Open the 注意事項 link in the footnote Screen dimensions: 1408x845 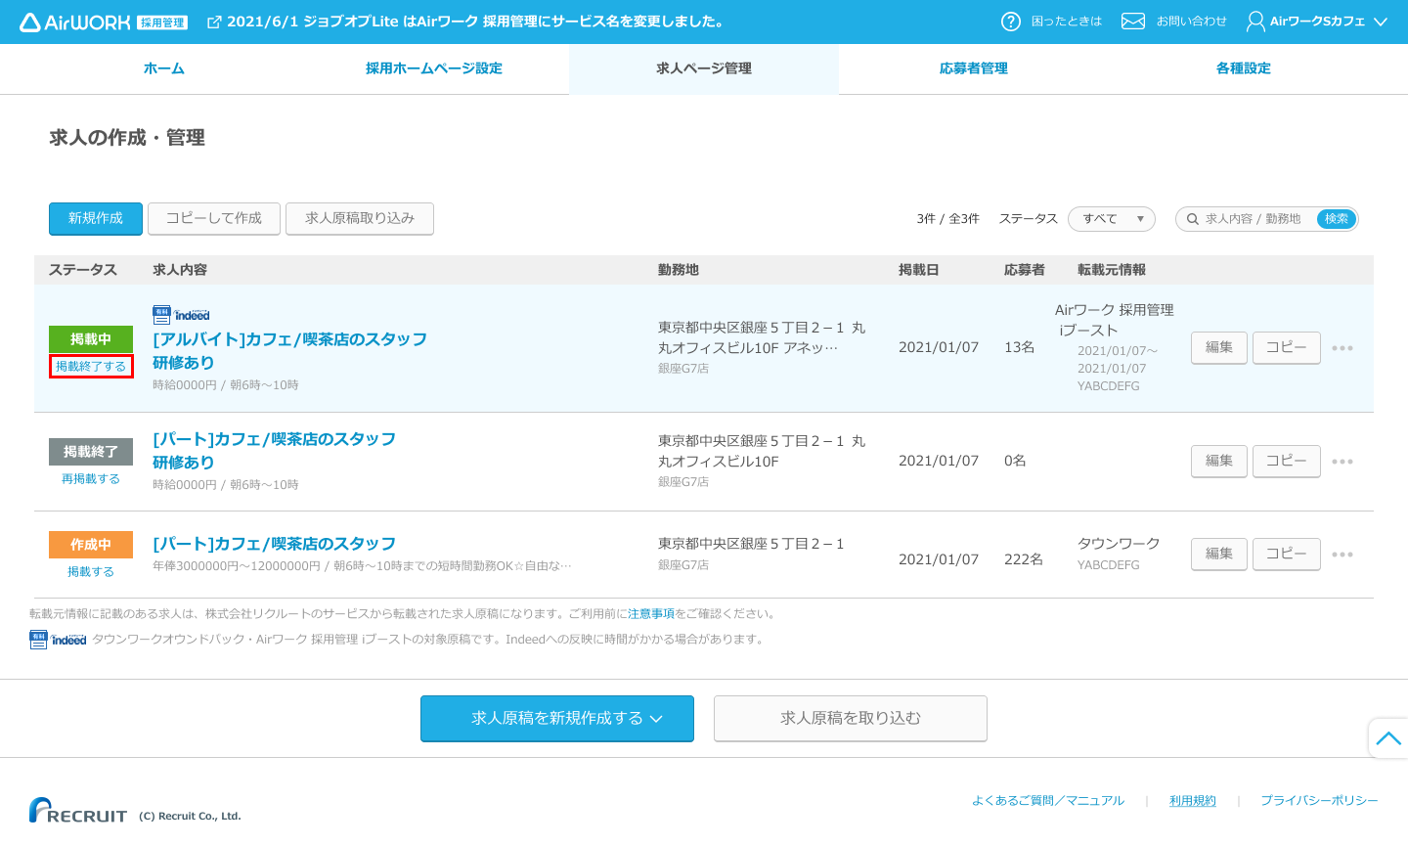[651, 614]
